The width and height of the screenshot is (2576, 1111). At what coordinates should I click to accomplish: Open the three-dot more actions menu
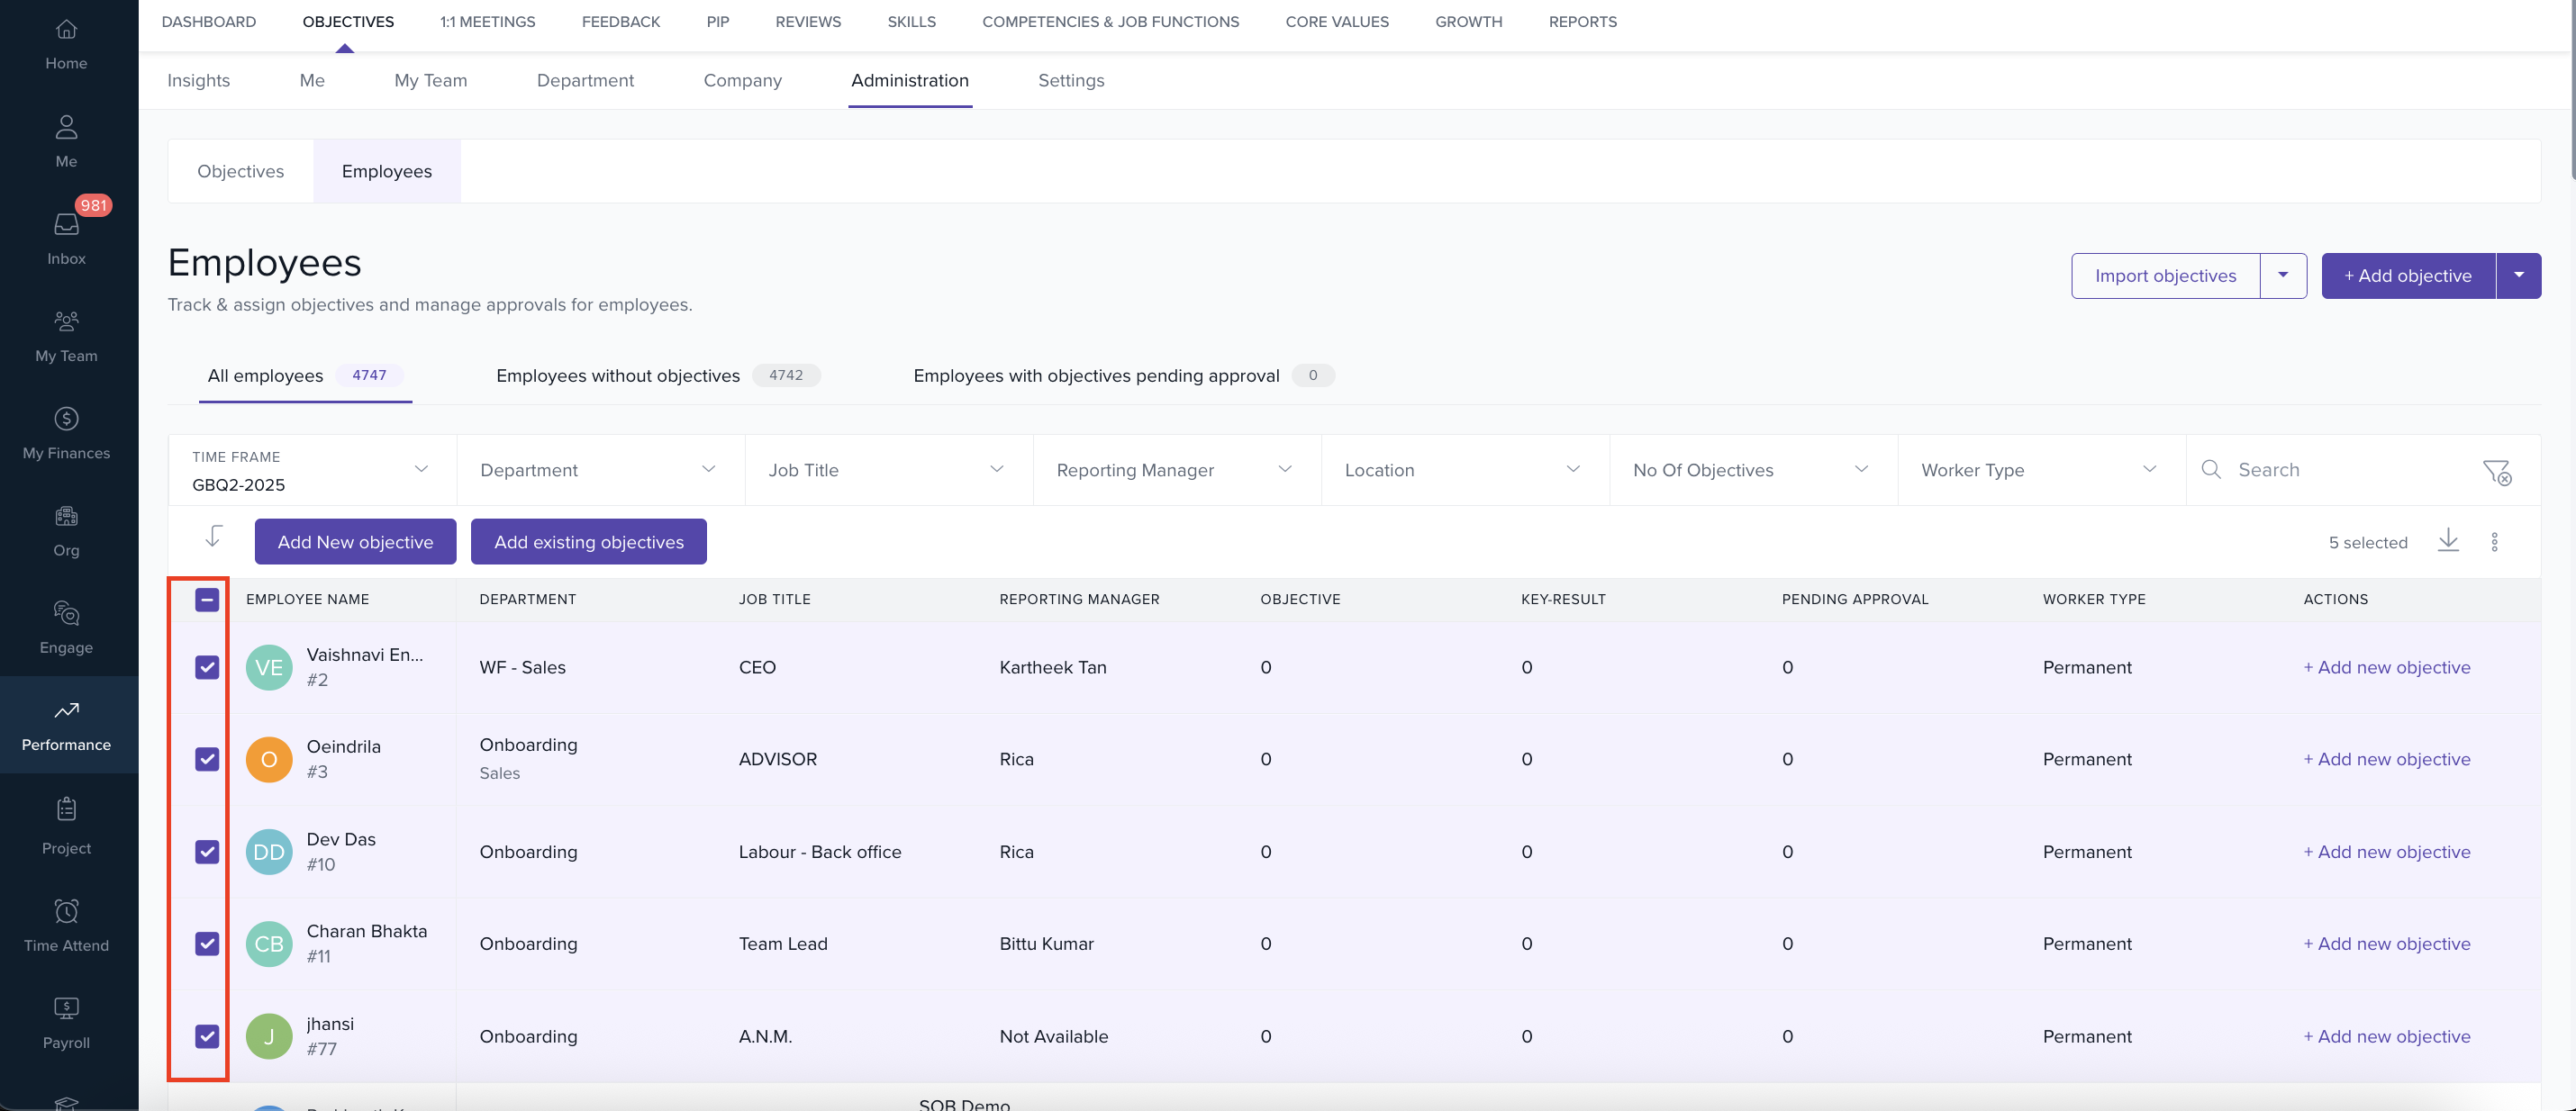tap(2495, 541)
